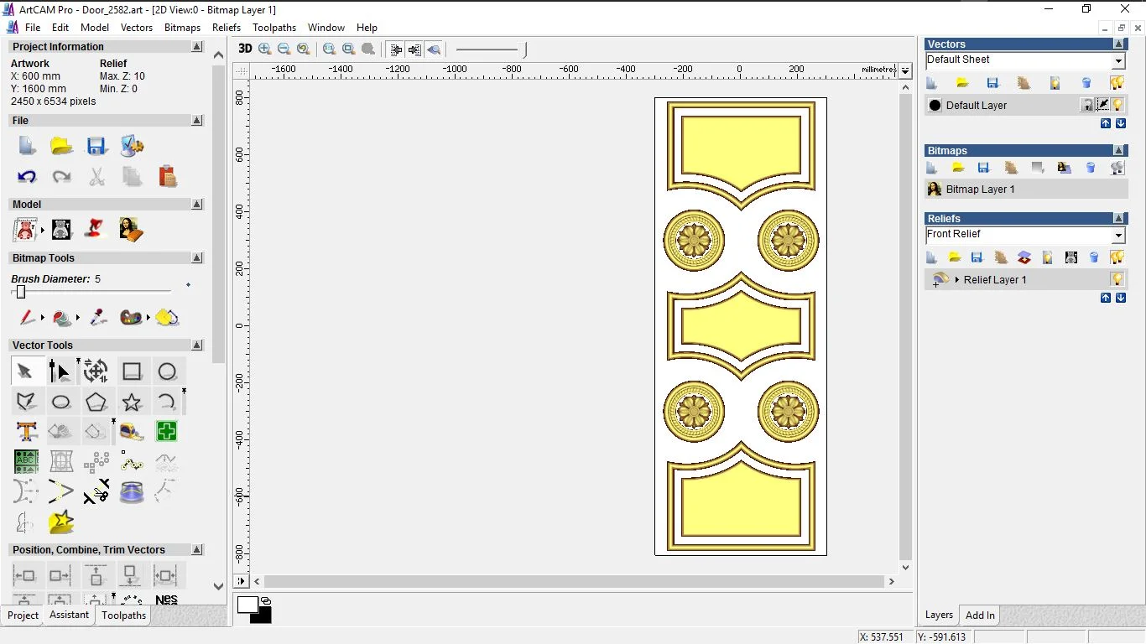This screenshot has height=644, width=1146.
Task: Toggle Default Layer visibility lightbulb
Action: tap(1117, 105)
